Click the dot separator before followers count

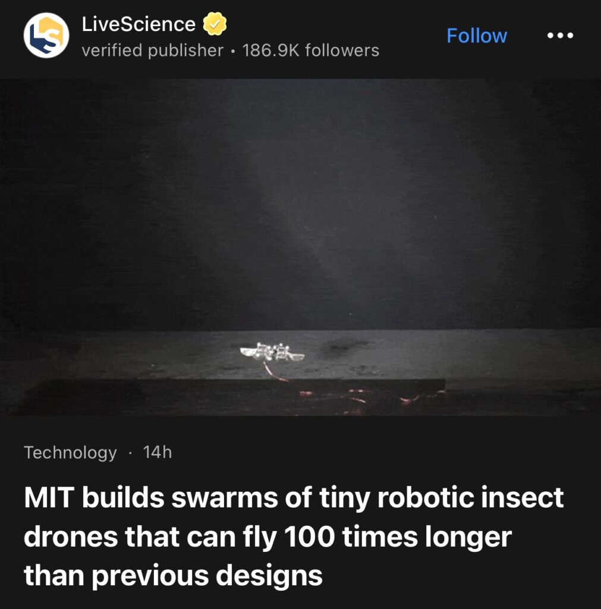click(233, 51)
